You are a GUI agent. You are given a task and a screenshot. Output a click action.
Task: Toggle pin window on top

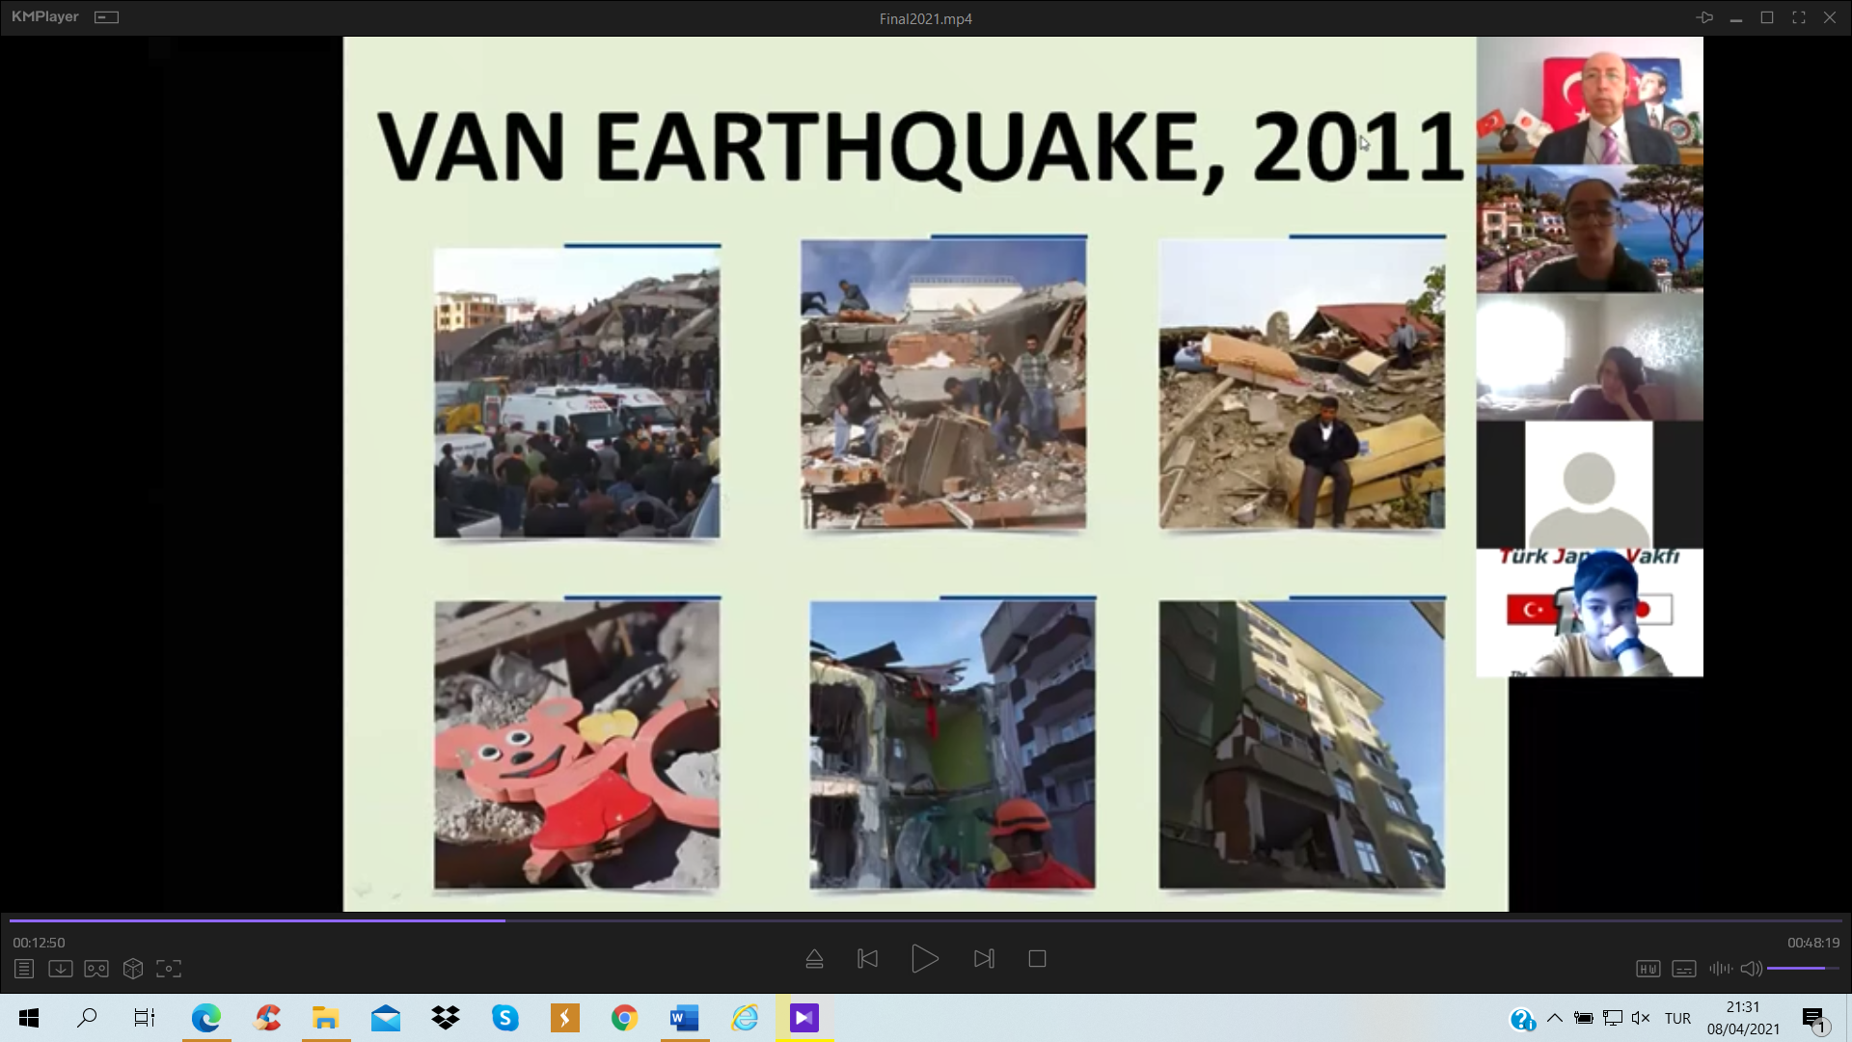pyautogui.click(x=1704, y=17)
